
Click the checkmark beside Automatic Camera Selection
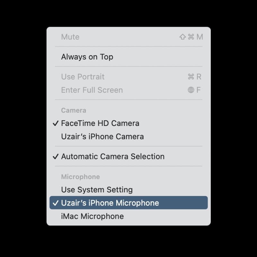(x=56, y=157)
